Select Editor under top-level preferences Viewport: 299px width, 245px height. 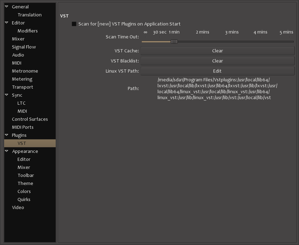click(18, 23)
